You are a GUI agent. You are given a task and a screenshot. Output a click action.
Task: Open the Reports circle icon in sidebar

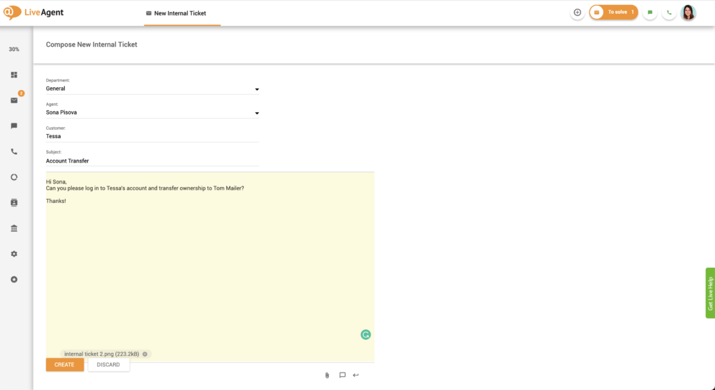pos(14,177)
